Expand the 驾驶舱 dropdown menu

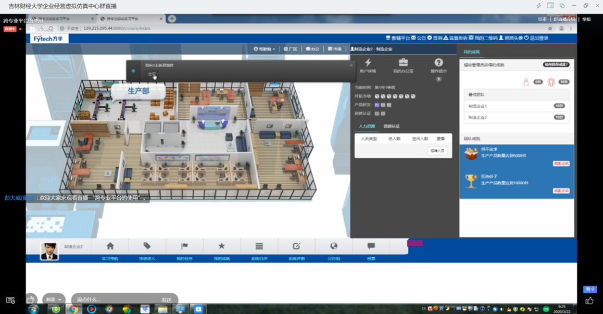(x=265, y=49)
